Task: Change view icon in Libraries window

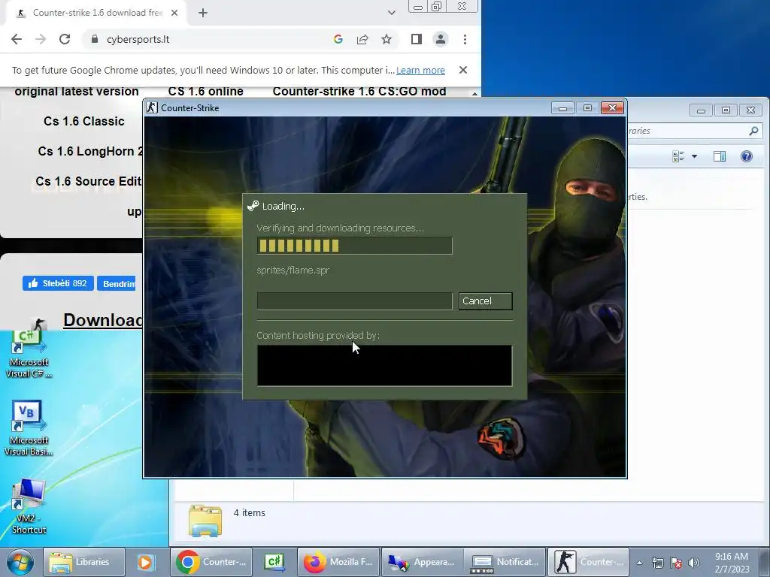Action: tap(679, 156)
